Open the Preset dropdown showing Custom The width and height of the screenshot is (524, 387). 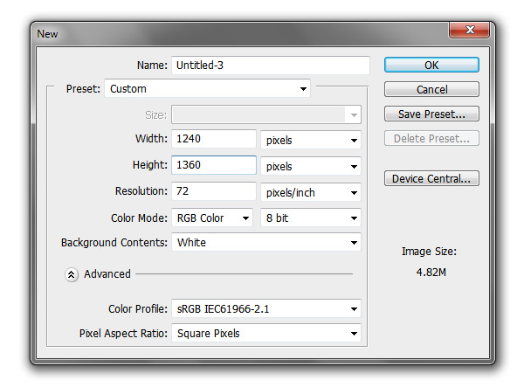click(x=208, y=88)
